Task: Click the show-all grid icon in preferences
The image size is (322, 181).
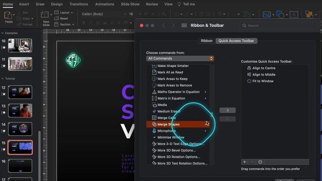Action: 184,26
